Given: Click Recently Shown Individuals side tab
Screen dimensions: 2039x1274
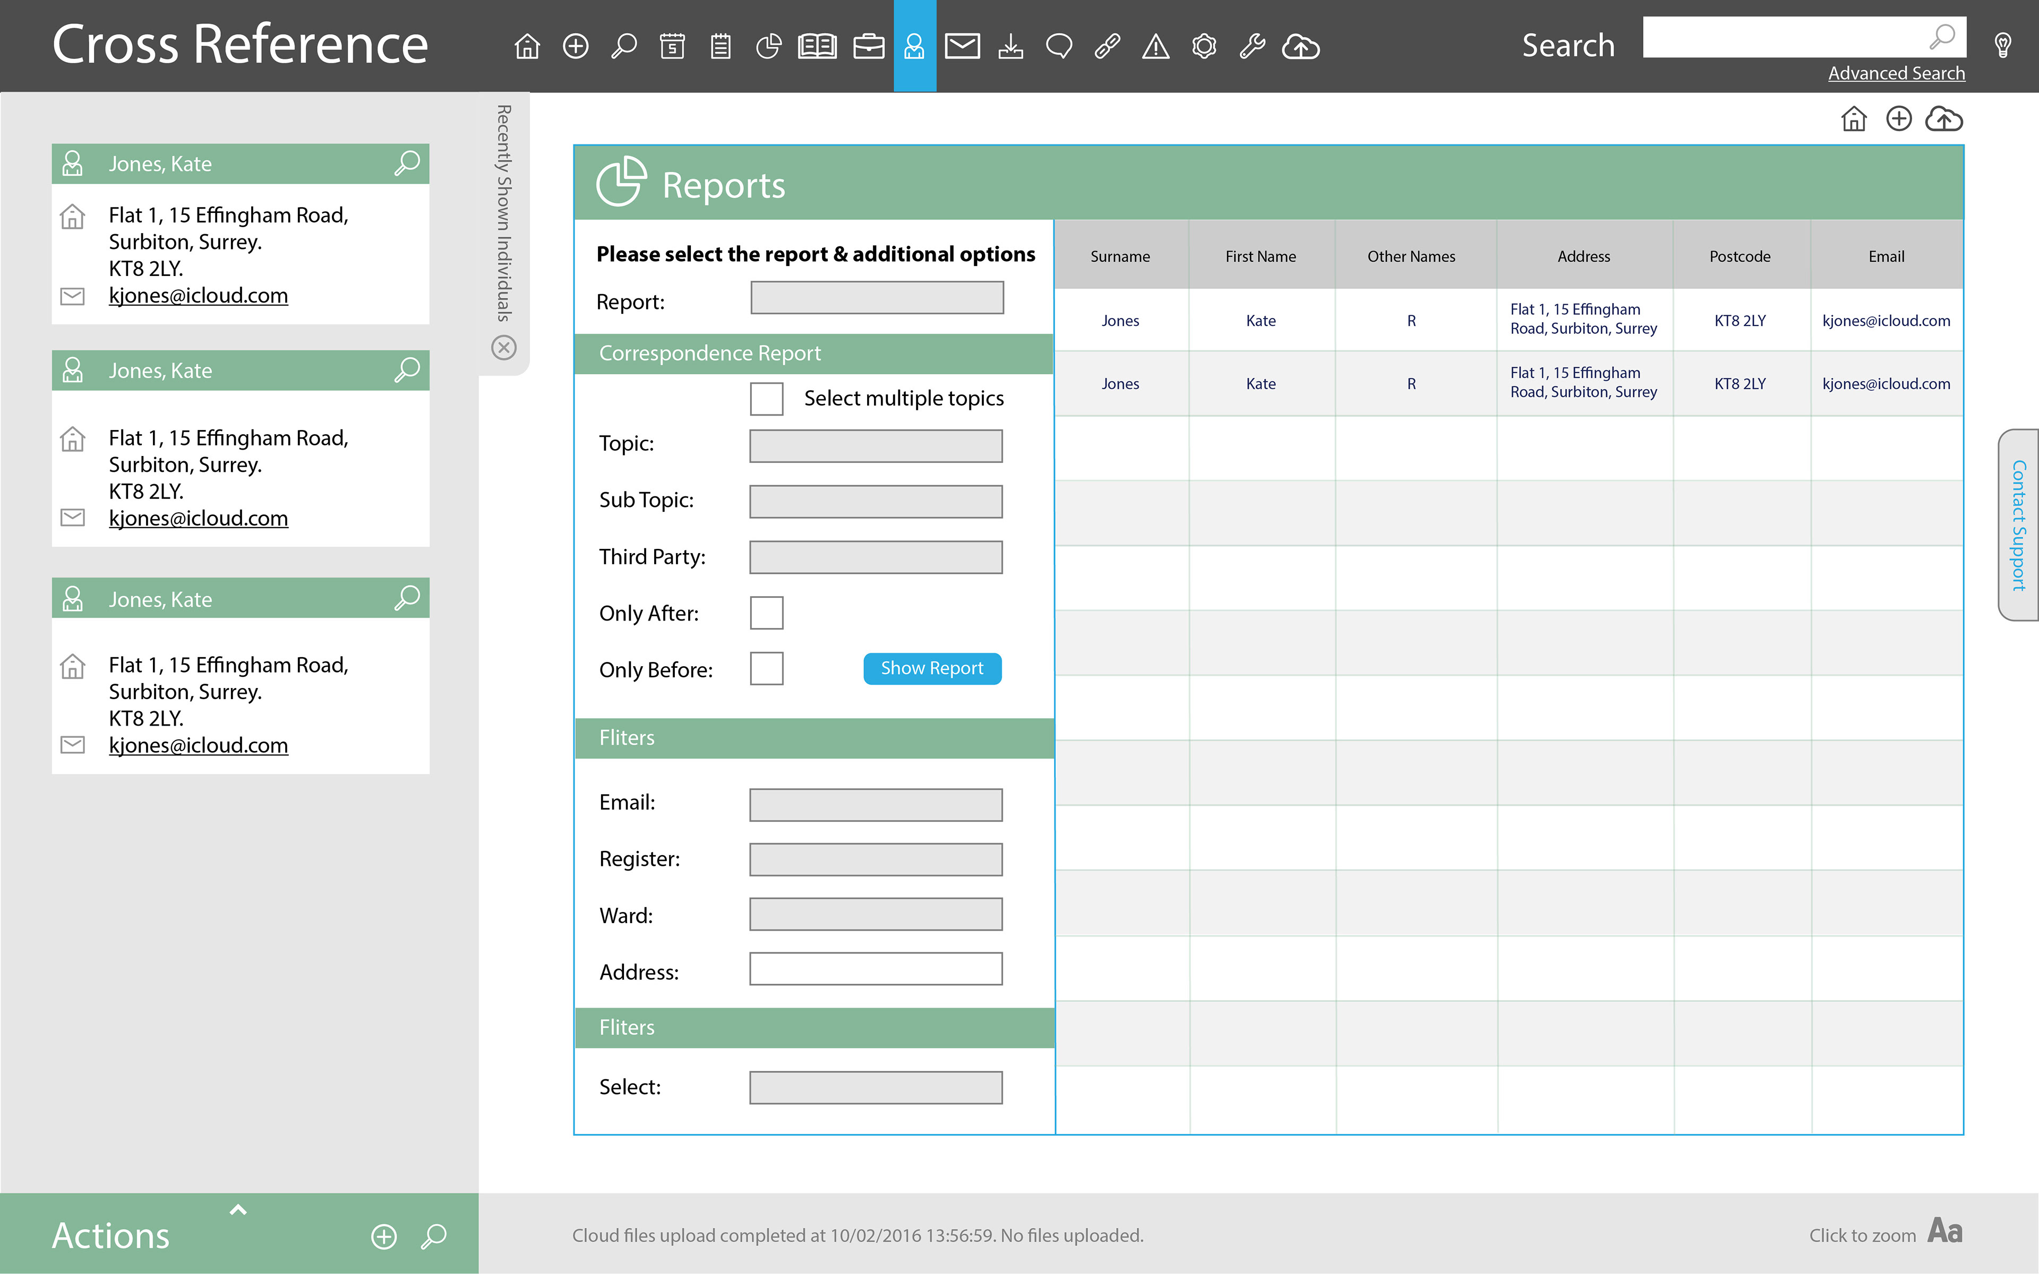Looking at the screenshot, I should 504,213.
